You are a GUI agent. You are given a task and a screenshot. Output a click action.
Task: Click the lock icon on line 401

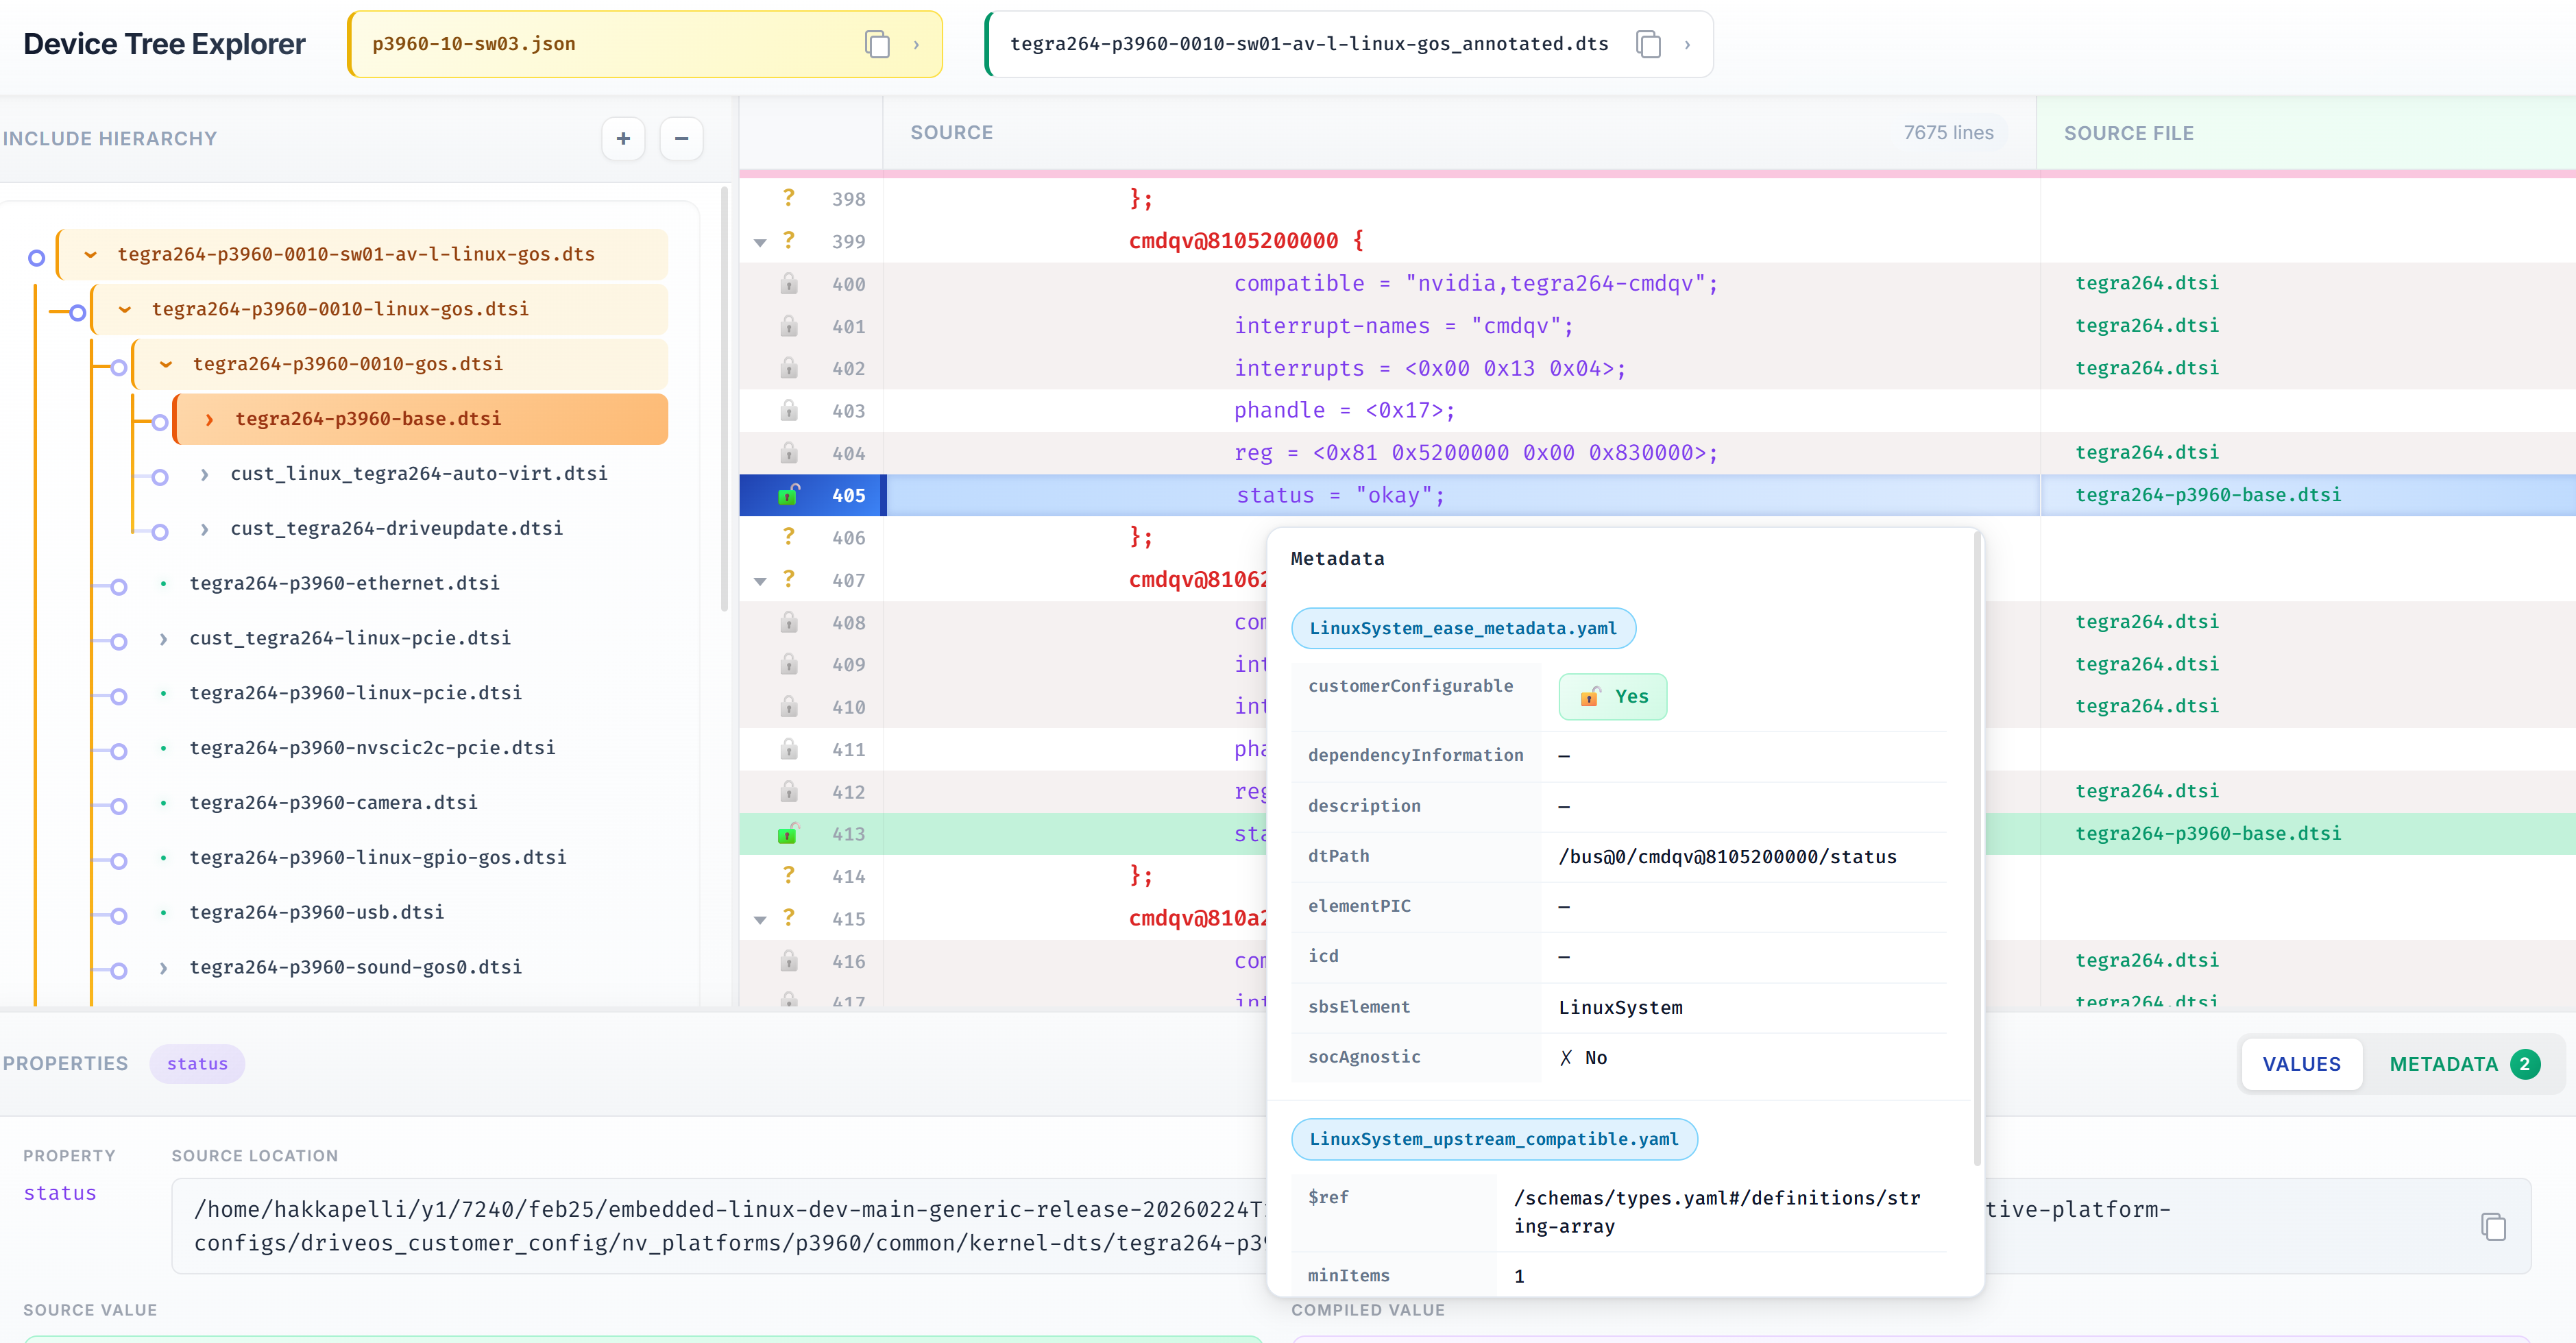789,326
